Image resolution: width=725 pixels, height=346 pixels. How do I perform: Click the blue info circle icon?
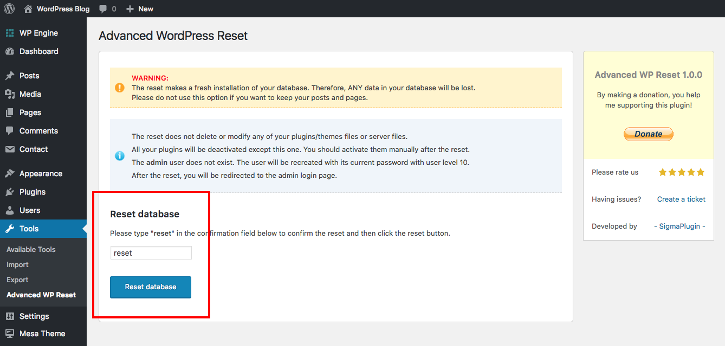coord(120,156)
